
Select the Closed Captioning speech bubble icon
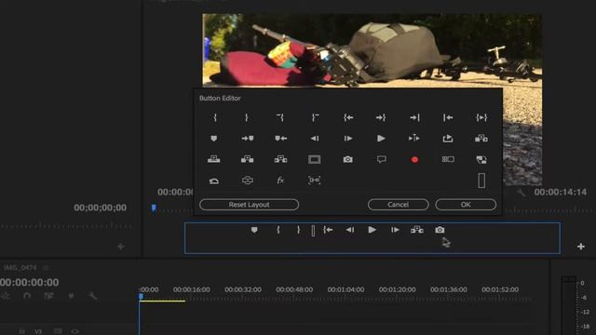tap(381, 159)
